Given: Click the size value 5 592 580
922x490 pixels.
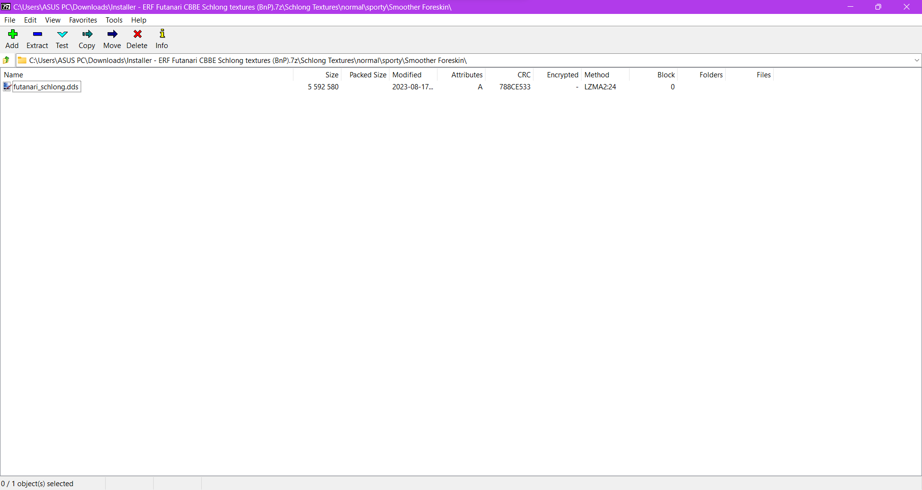Looking at the screenshot, I should click(x=323, y=87).
